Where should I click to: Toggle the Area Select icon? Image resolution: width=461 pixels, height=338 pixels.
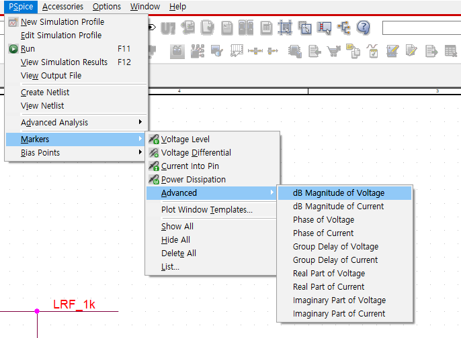click(305, 28)
